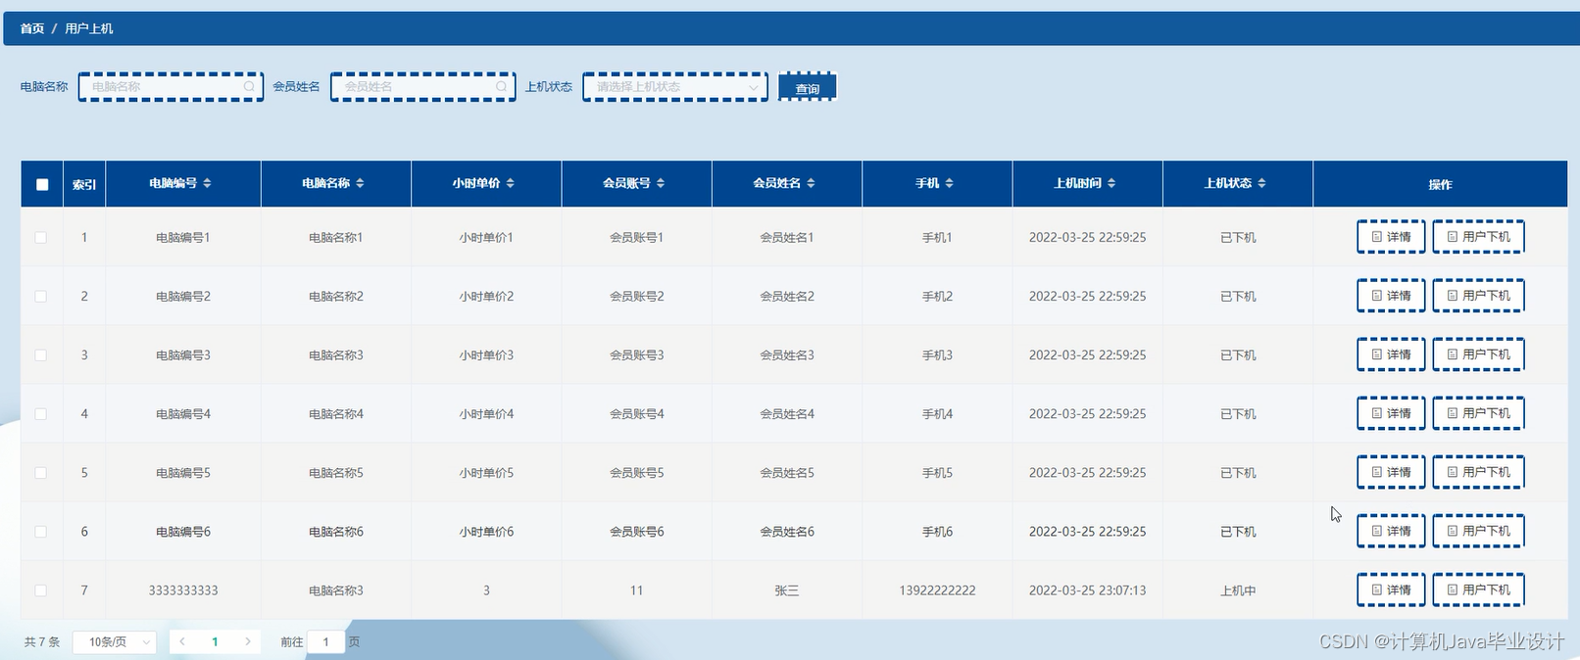This screenshot has height=660, width=1580.
Task: Check the checkbox for row 3
Action: (41, 354)
